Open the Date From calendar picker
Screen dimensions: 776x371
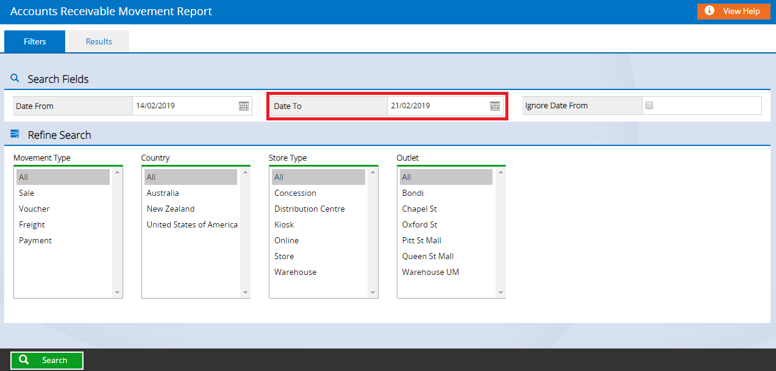pos(244,106)
